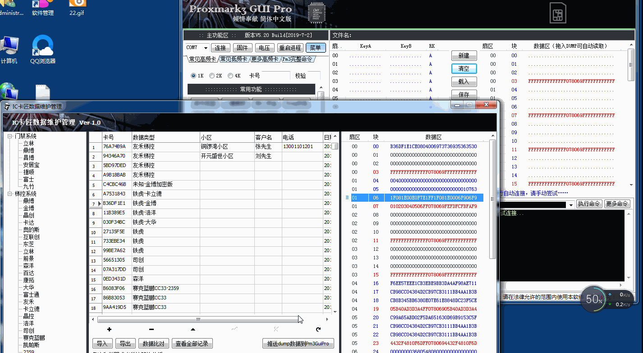This screenshot has width=643, height=353.
Task: Select 安居宝 in the 门禁系统 tree
Action: [x=32, y=165]
